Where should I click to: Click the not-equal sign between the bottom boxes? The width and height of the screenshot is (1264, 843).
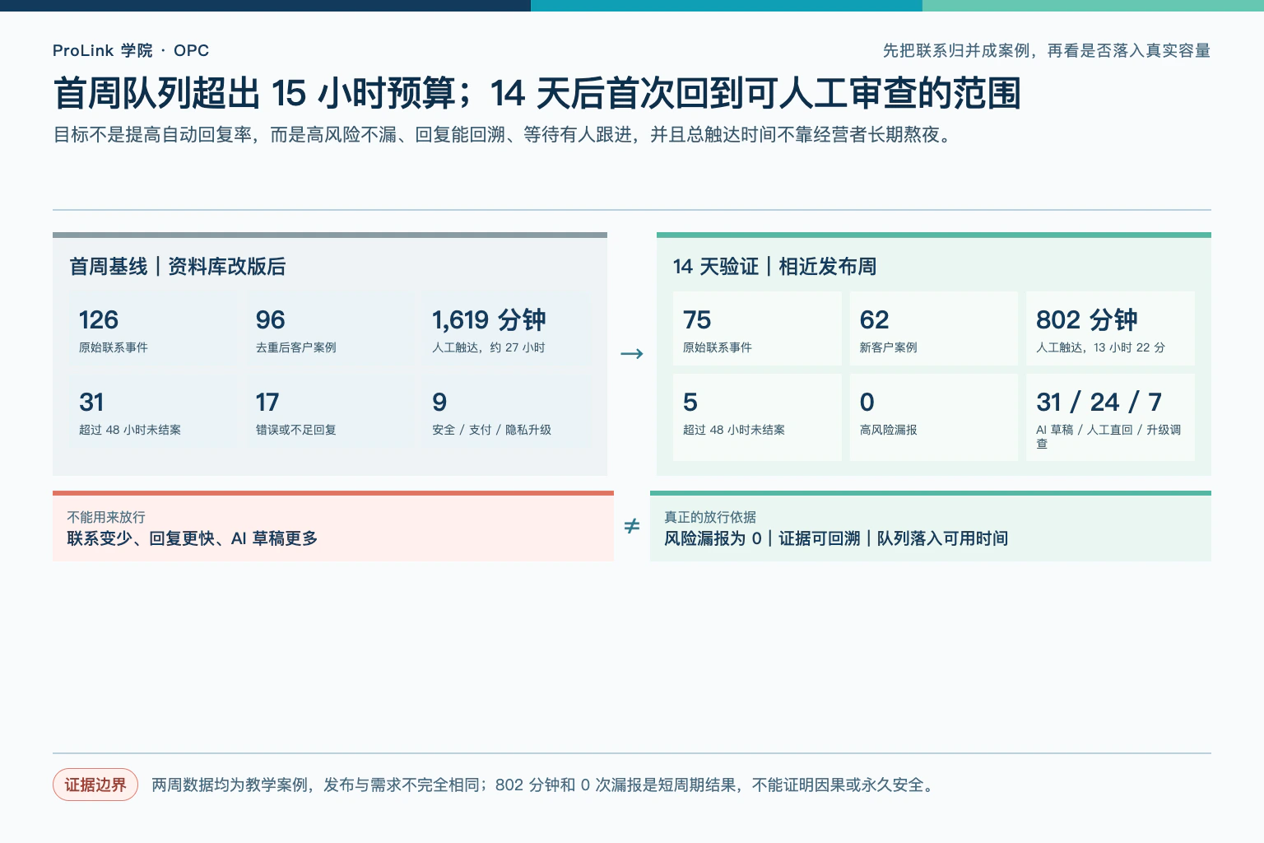click(x=632, y=525)
